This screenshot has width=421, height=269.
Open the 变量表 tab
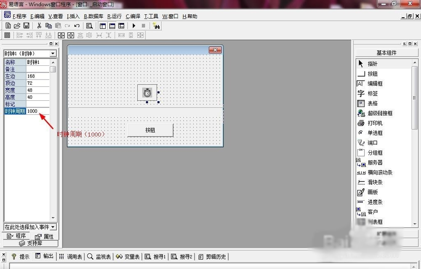[128, 257]
